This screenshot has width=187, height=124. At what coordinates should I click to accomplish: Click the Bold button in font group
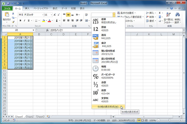tap(20, 20)
